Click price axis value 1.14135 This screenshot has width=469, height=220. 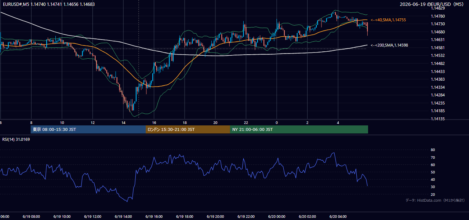437,119
